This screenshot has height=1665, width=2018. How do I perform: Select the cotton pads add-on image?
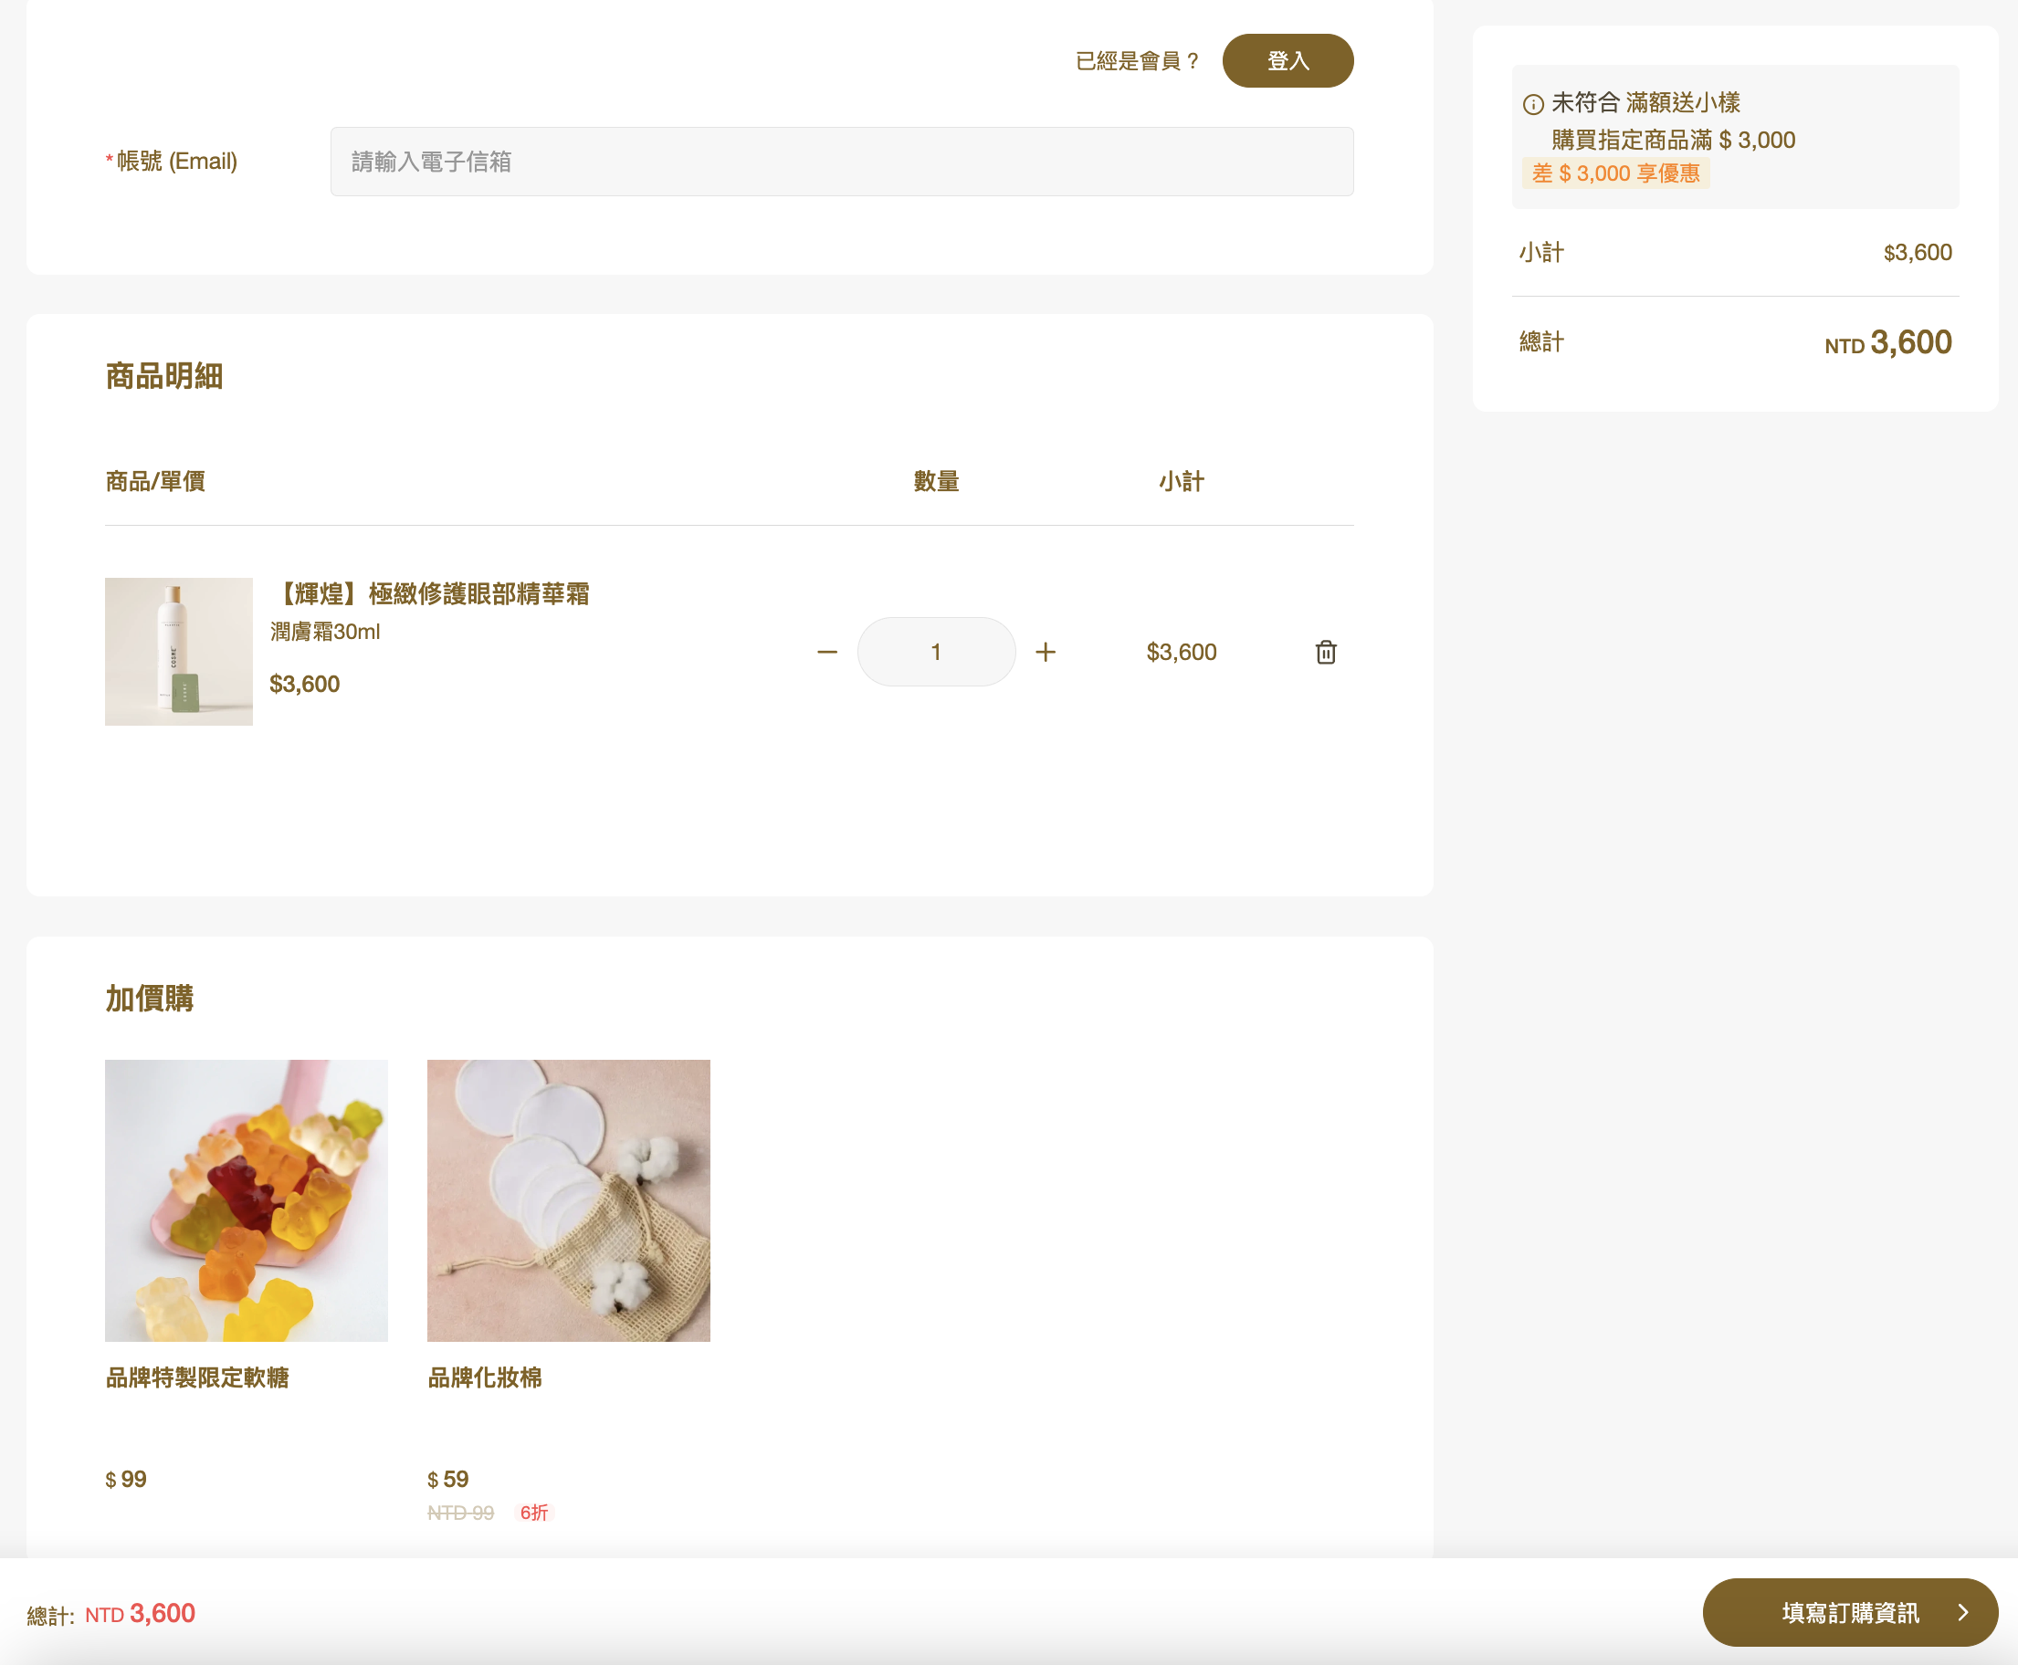[x=568, y=1199]
